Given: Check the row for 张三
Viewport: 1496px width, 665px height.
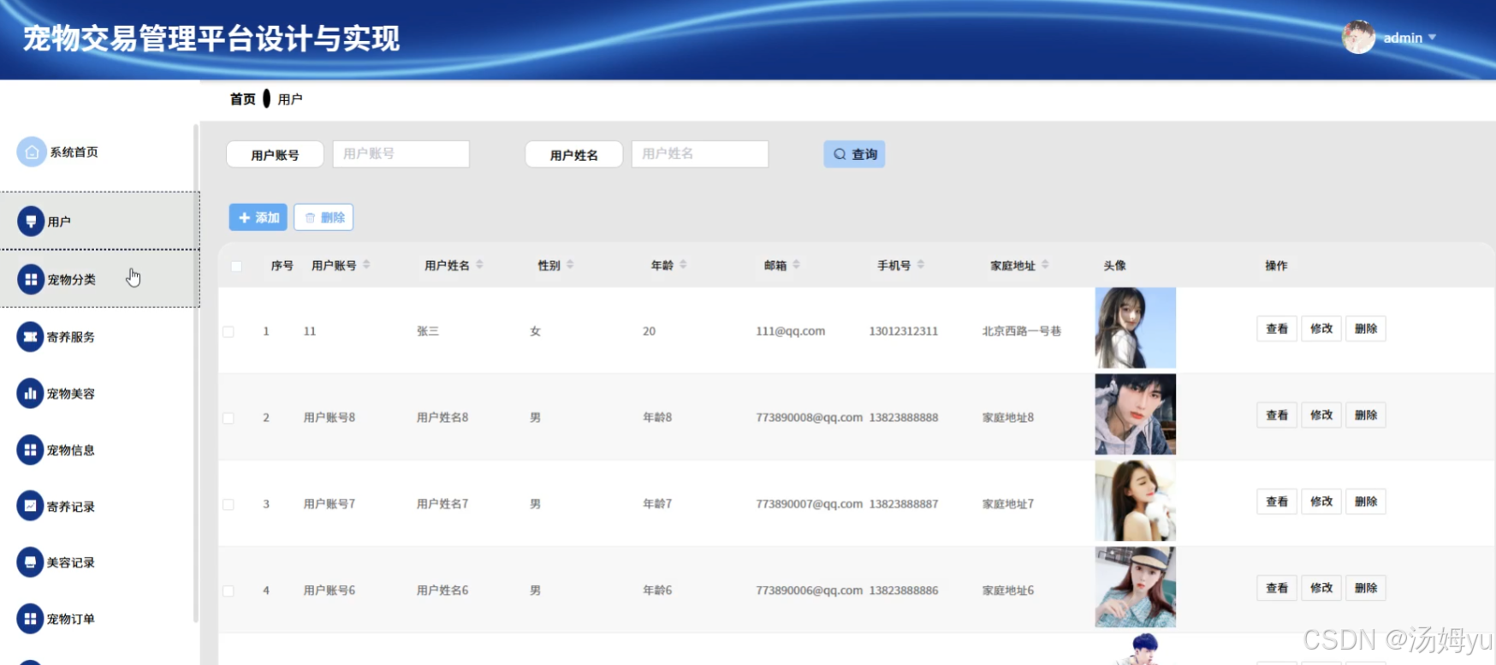Looking at the screenshot, I should 229,331.
